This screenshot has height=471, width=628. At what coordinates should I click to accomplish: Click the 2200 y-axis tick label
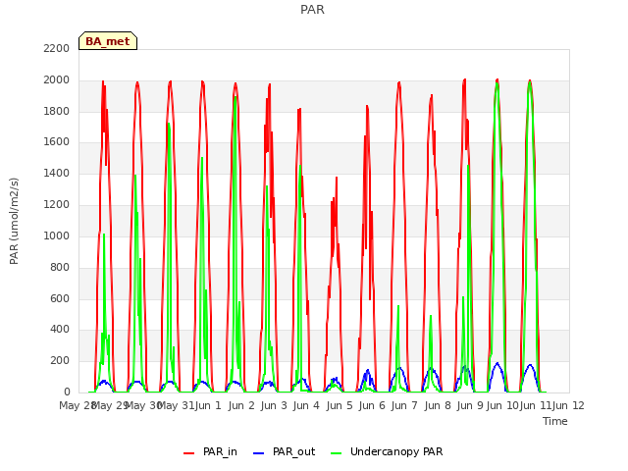click(x=57, y=48)
